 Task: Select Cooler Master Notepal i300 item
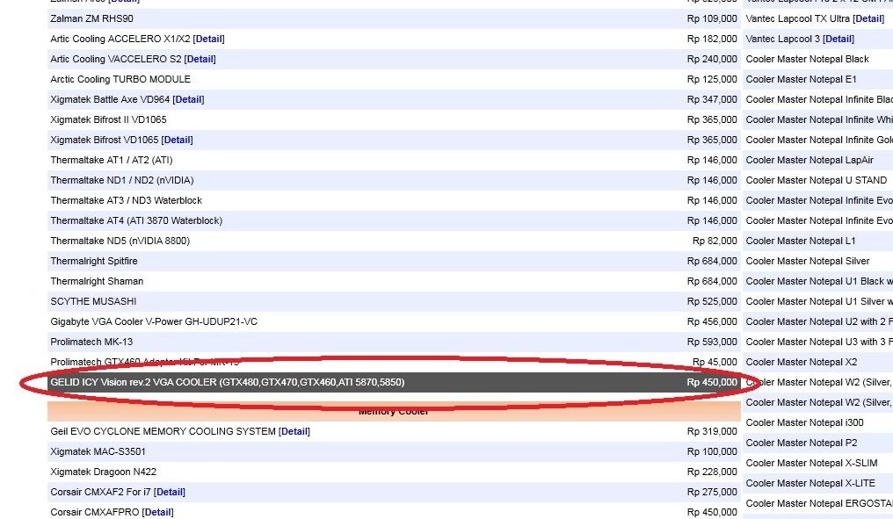pos(804,422)
